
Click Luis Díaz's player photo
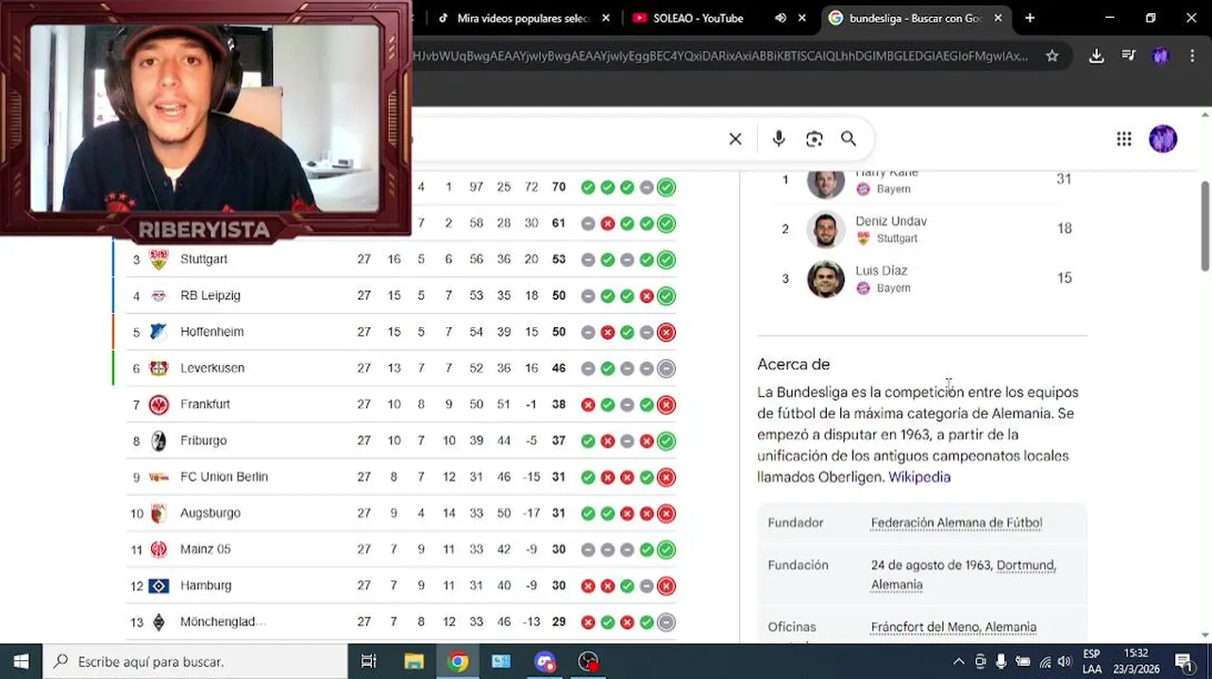(x=826, y=279)
